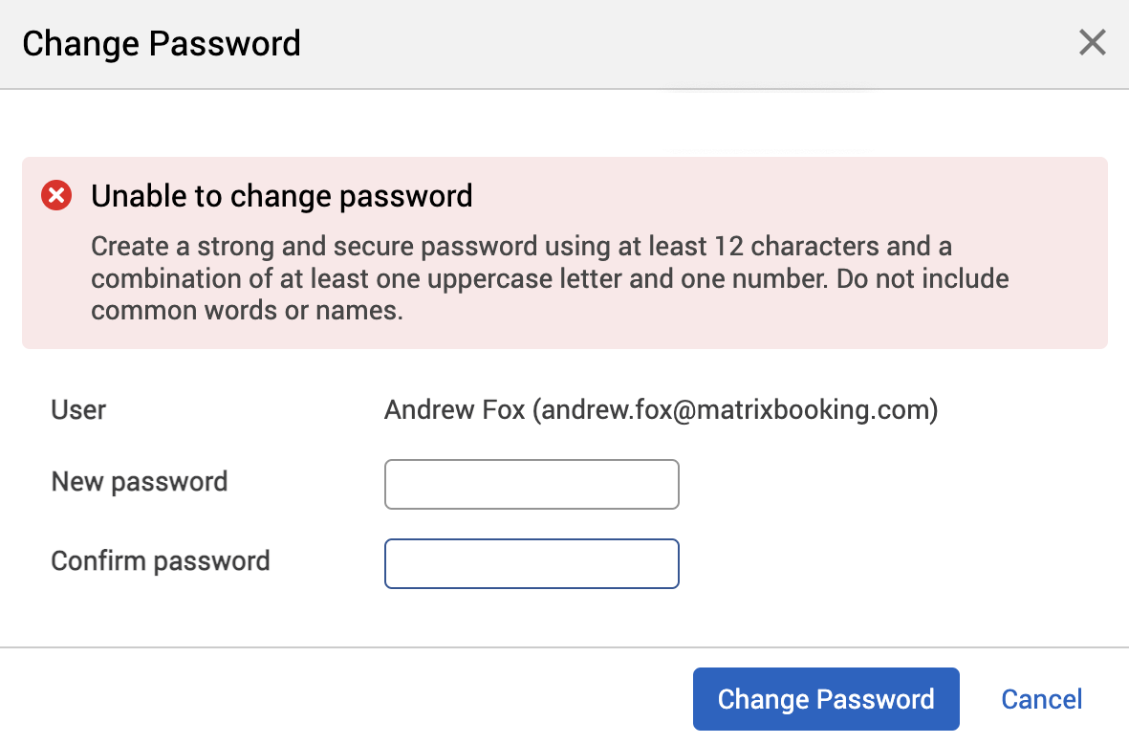The height and width of the screenshot is (744, 1129).
Task: Click the pink error message banner
Action: [564, 252]
